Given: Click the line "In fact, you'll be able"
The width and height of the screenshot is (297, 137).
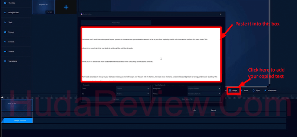Looking at the screenshot, I should pyautogui.click(x=117, y=62).
